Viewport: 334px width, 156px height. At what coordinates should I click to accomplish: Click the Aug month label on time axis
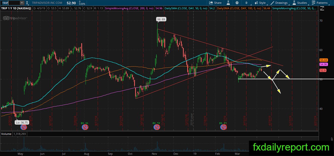pyautogui.click(x=86, y=153)
